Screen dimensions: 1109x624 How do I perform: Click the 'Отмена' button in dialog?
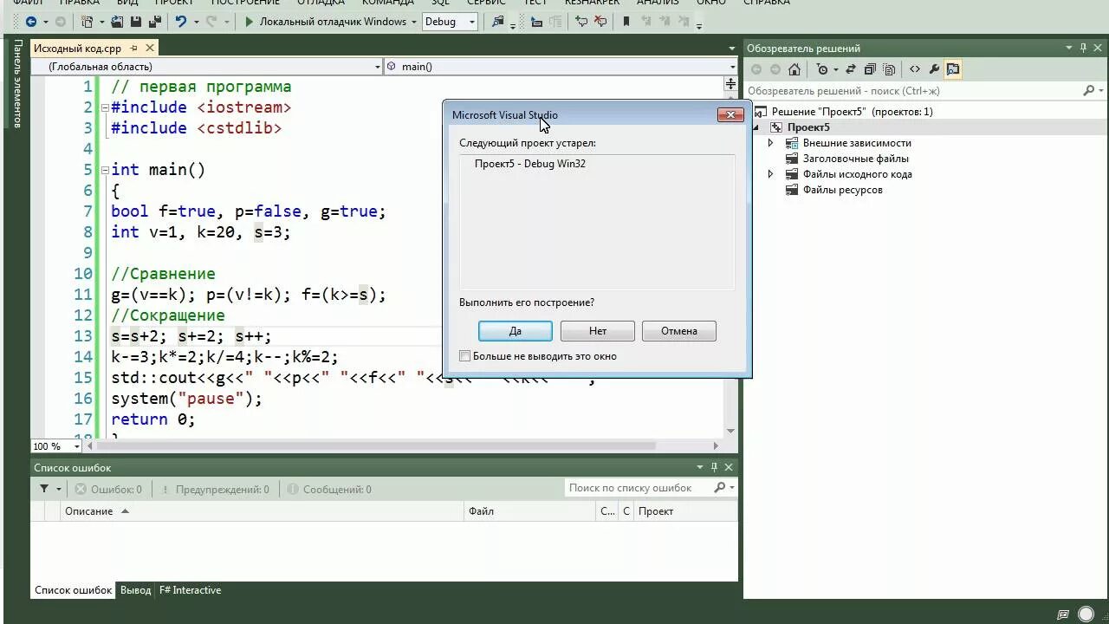(x=679, y=331)
